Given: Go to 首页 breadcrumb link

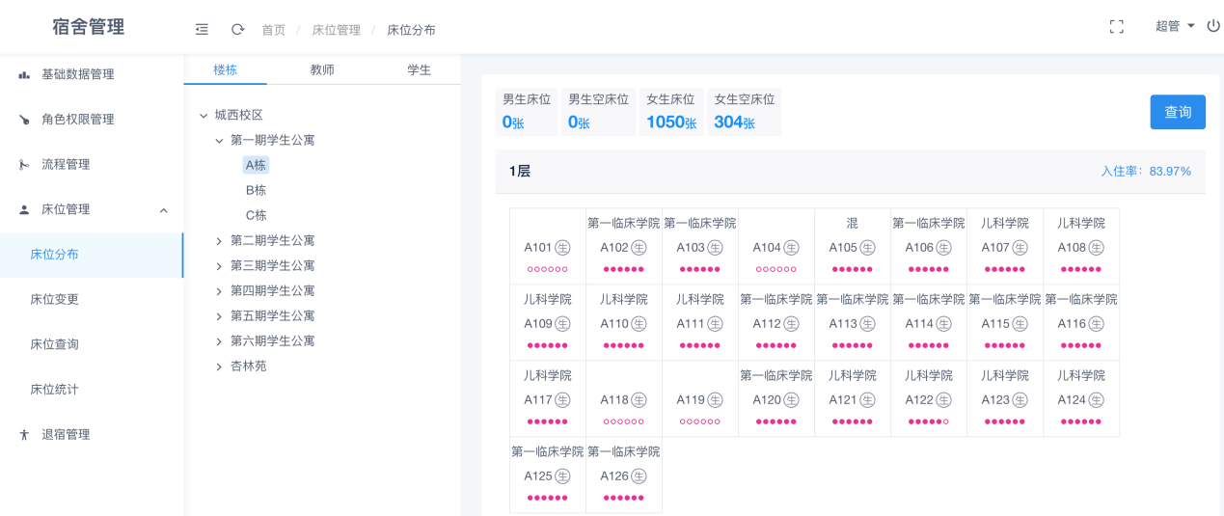Looking at the screenshot, I should (x=274, y=30).
